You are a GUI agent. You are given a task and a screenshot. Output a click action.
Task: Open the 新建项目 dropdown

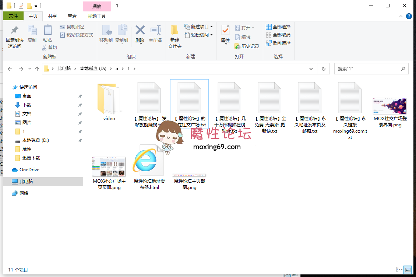(198, 27)
